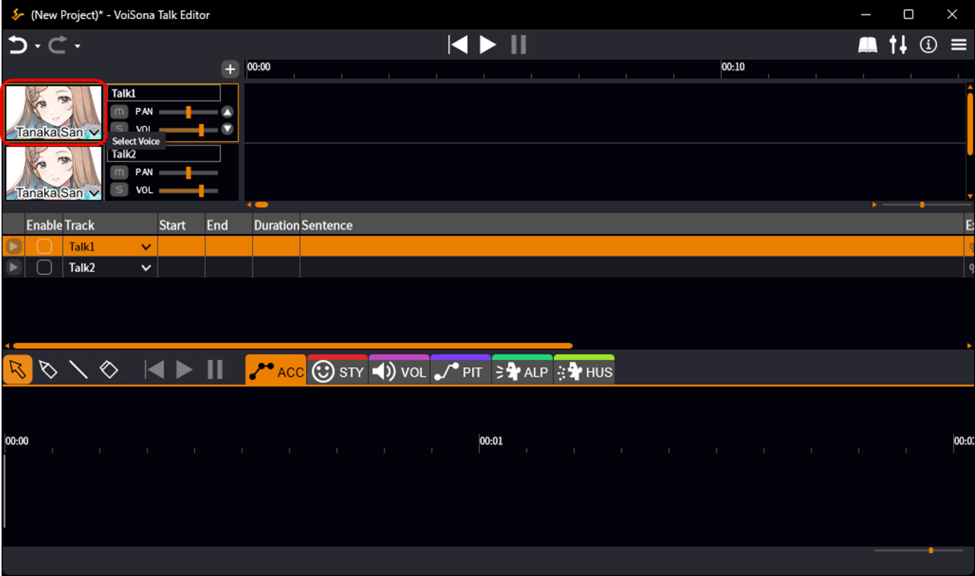Pause from the lower editor transport

pyautogui.click(x=216, y=370)
